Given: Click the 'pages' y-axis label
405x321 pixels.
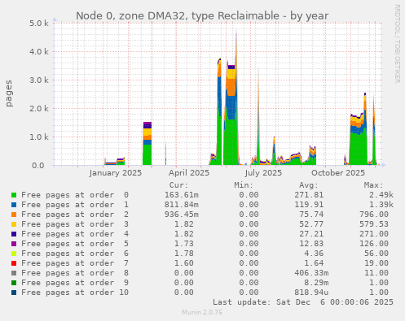Looking at the screenshot, I should [x=9, y=93].
